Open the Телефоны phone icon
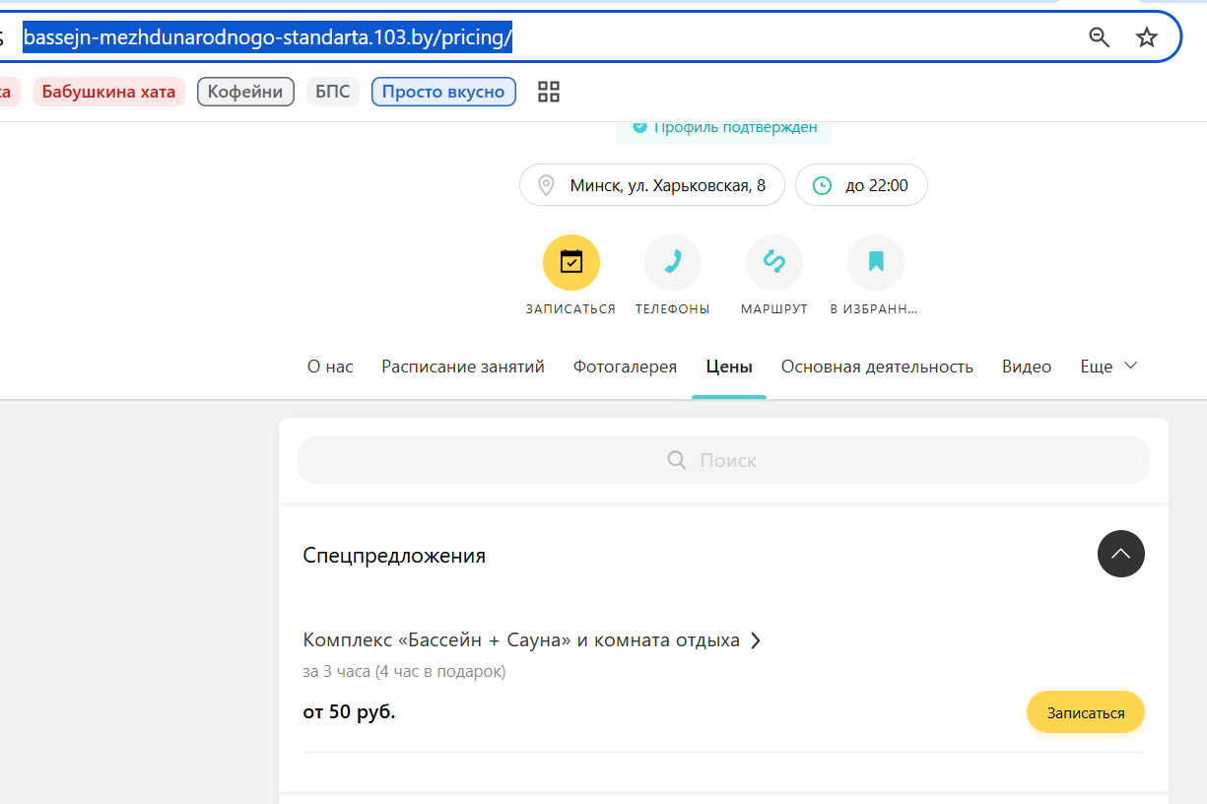Image resolution: width=1207 pixels, height=804 pixels. point(673,263)
